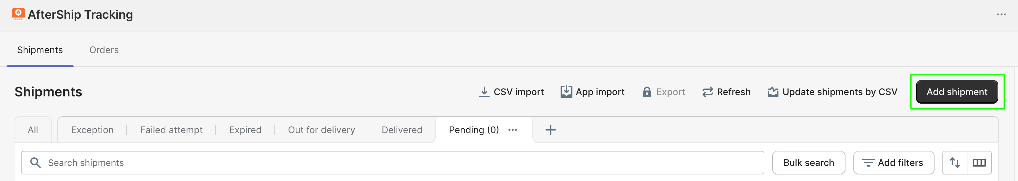
Task: Click the magnifier icon in search bar
Action: (x=35, y=162)
